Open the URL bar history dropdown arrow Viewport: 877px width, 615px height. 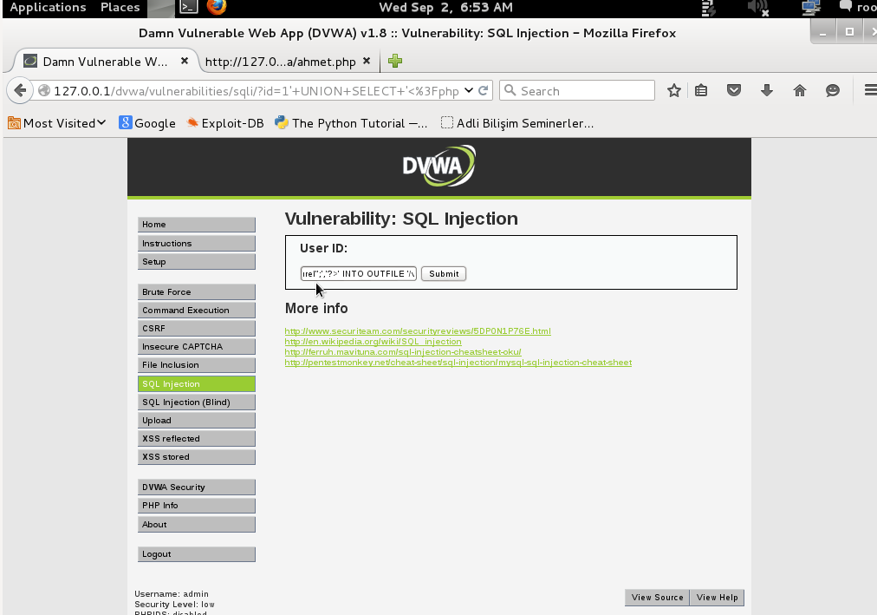[x=469, y=90]
